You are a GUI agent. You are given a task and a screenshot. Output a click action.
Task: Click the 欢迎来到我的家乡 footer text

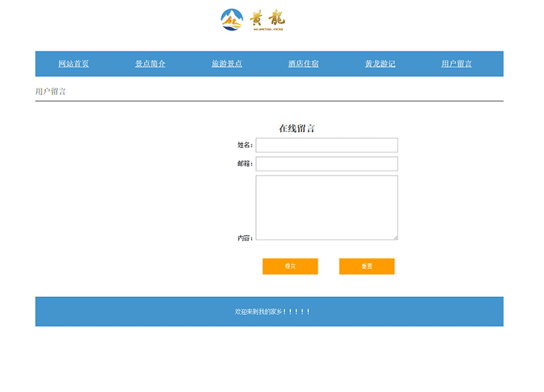click(272, 311)
